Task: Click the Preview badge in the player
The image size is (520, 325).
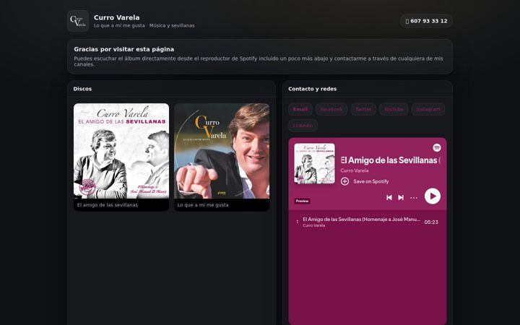Action: click(302, 201)
